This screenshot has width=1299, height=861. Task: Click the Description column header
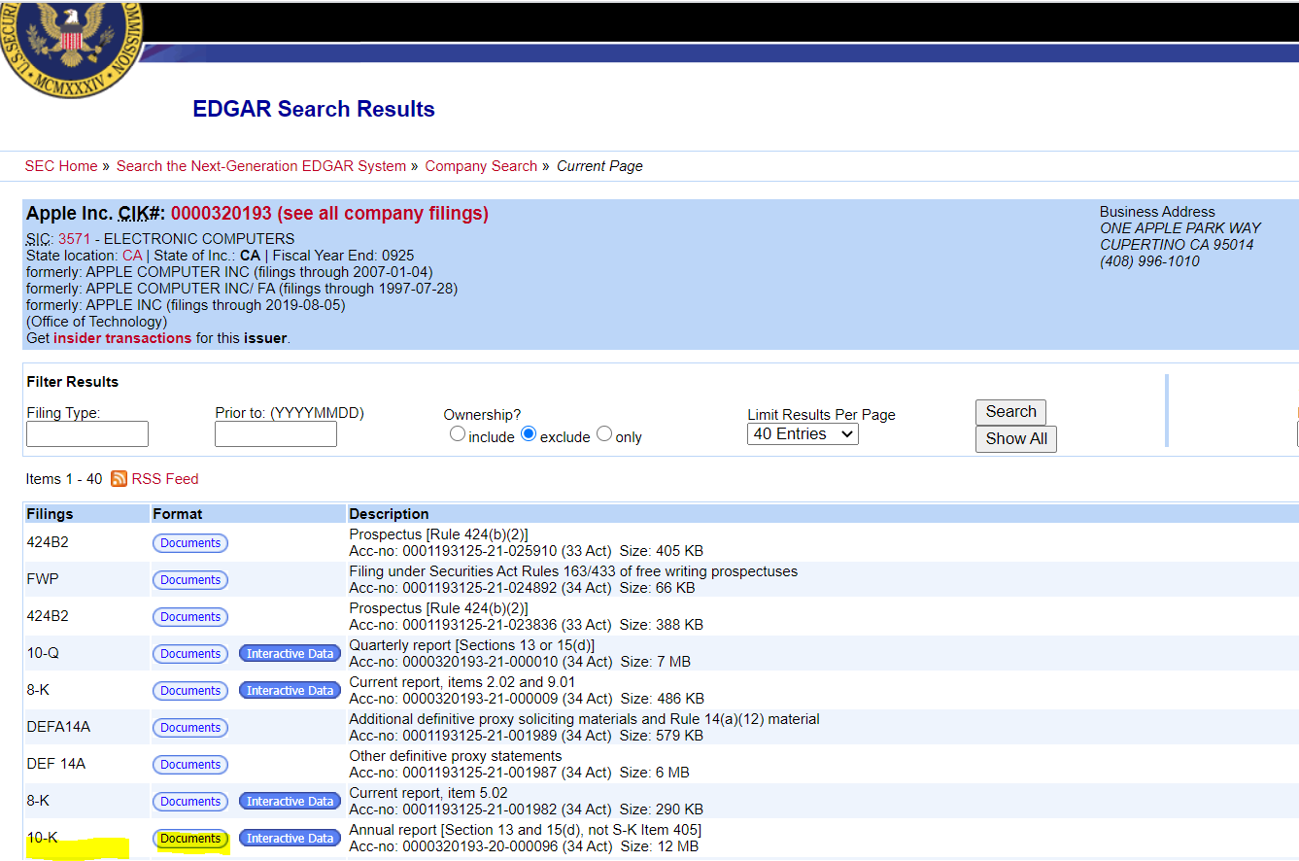(389, 514)
